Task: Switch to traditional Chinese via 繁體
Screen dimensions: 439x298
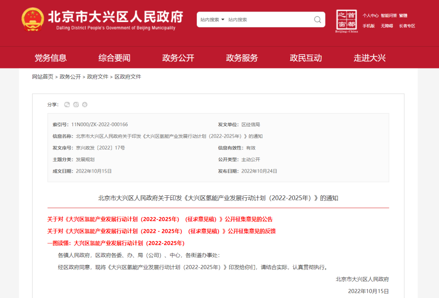Action: point(403,15)
